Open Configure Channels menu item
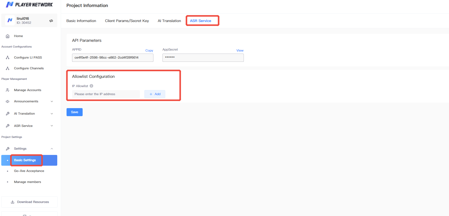 [x=29, y=68]
